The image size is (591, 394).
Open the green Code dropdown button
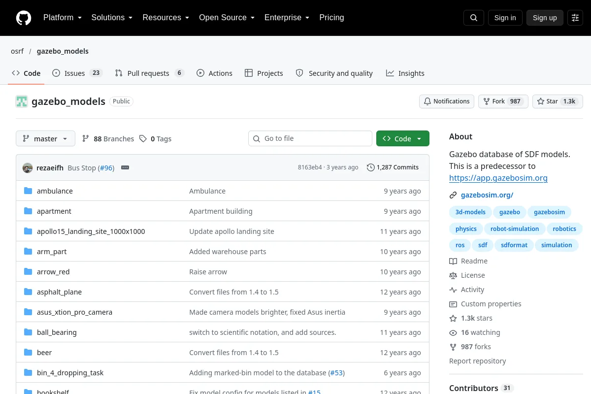click(403, 139)
